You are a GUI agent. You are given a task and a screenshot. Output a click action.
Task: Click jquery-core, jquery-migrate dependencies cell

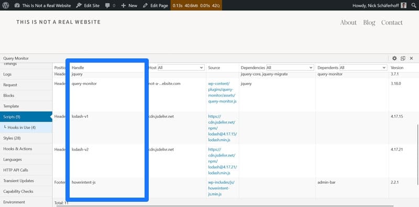pyautogui.click(x=264, y=74)
